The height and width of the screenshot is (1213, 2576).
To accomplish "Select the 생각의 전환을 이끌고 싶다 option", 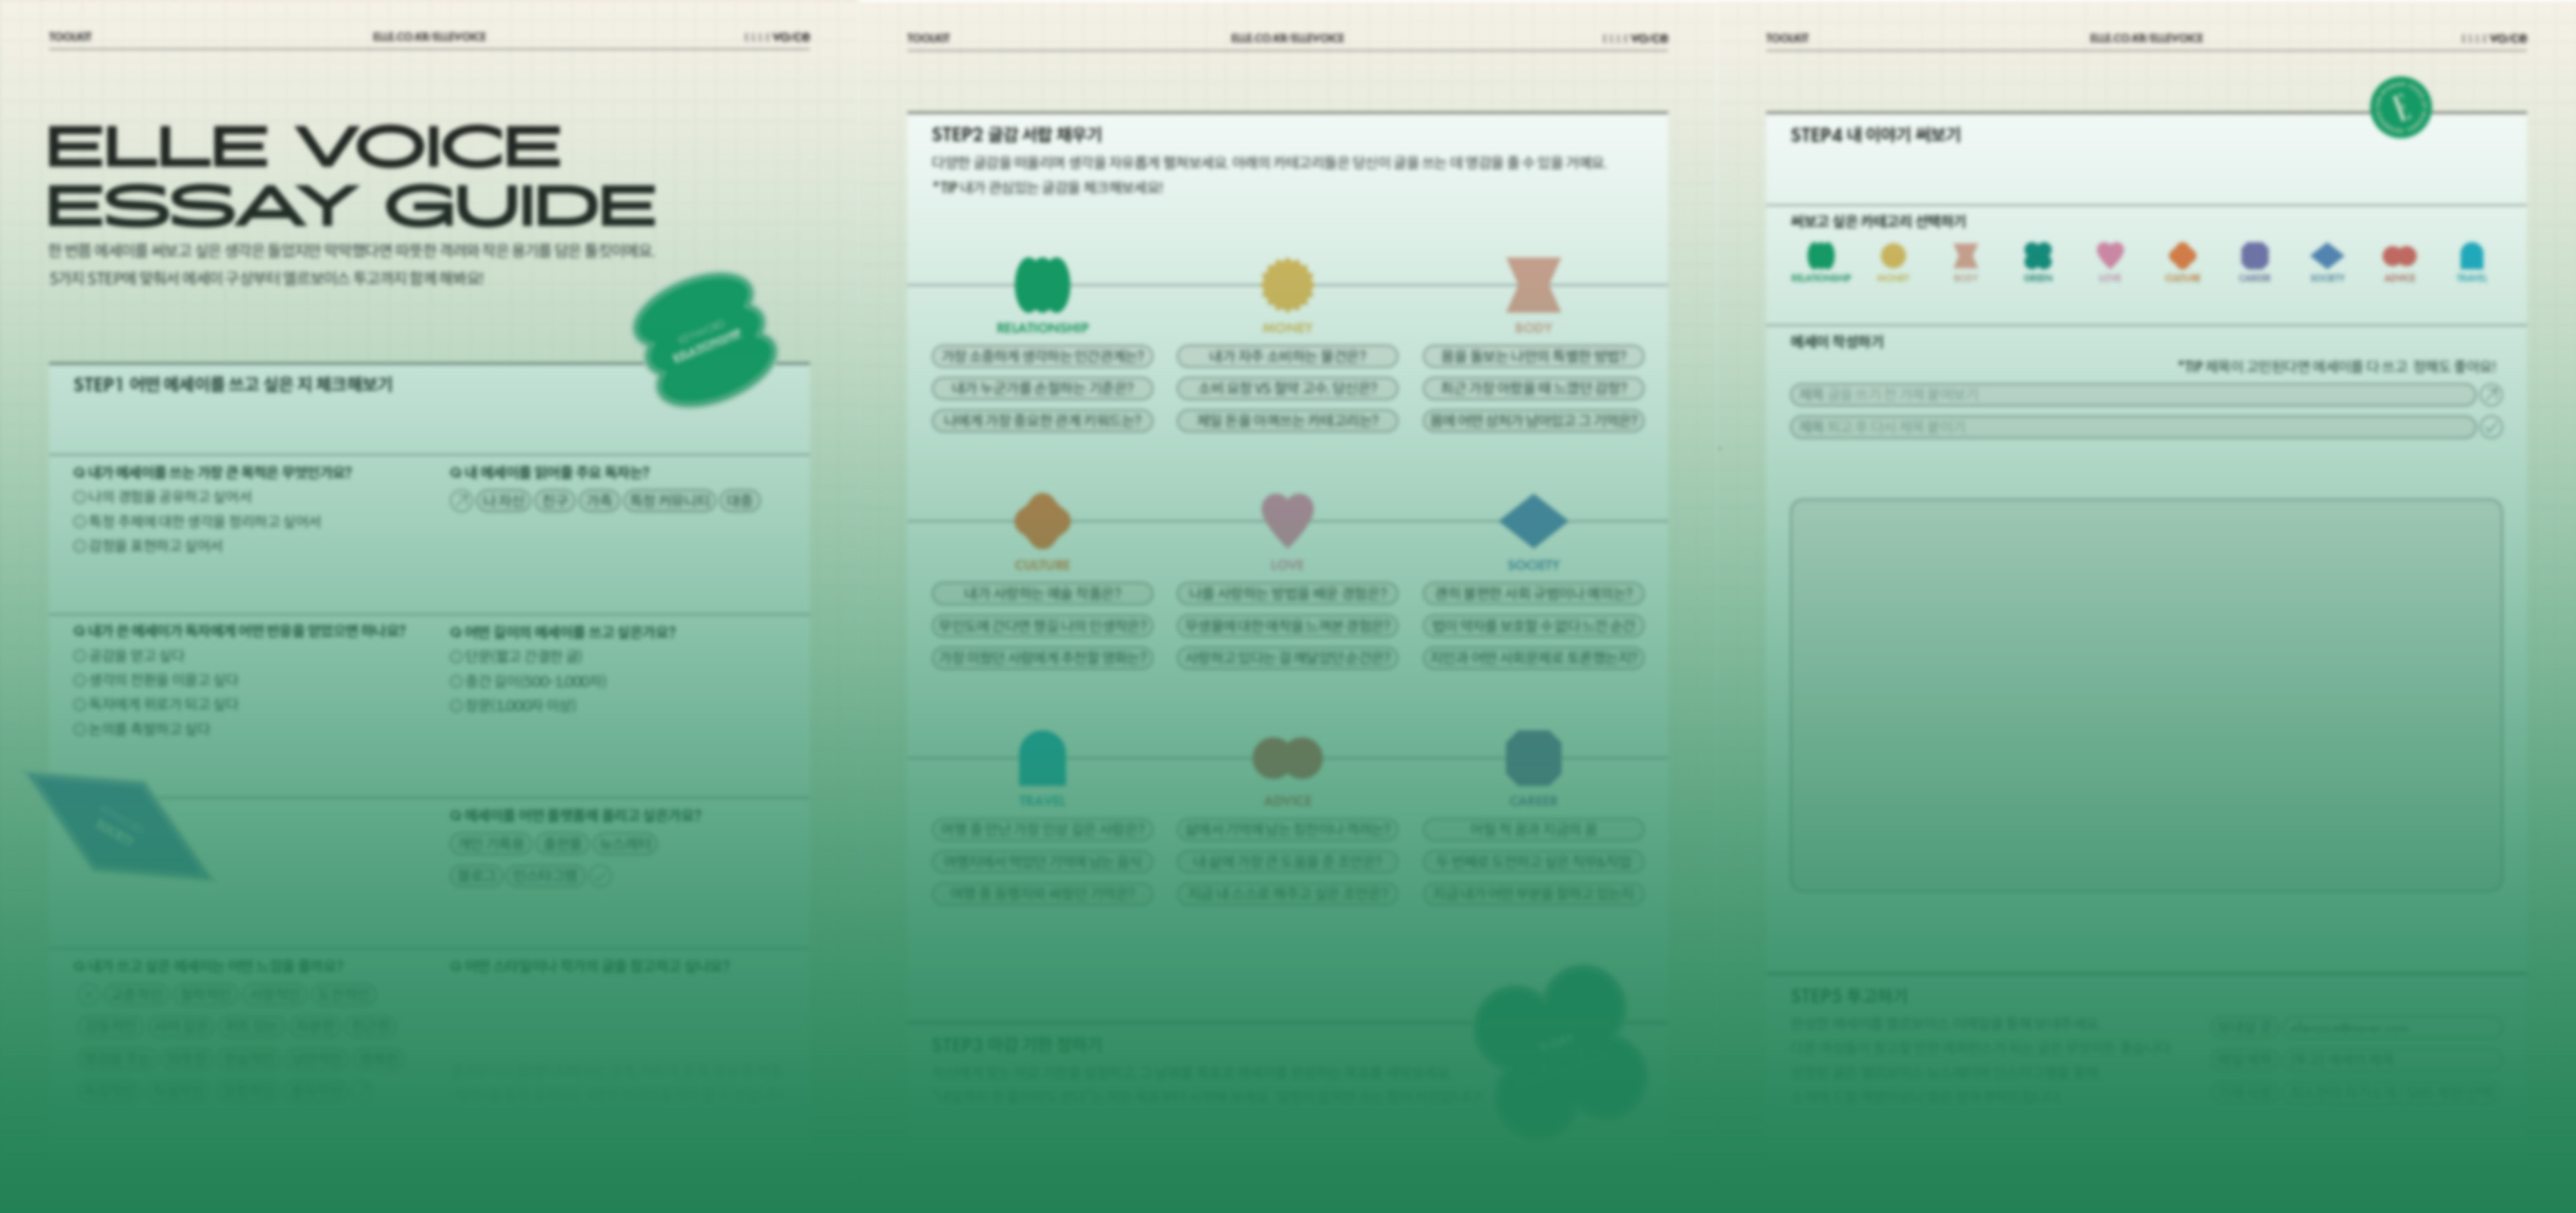I will [x=156, y=680].
